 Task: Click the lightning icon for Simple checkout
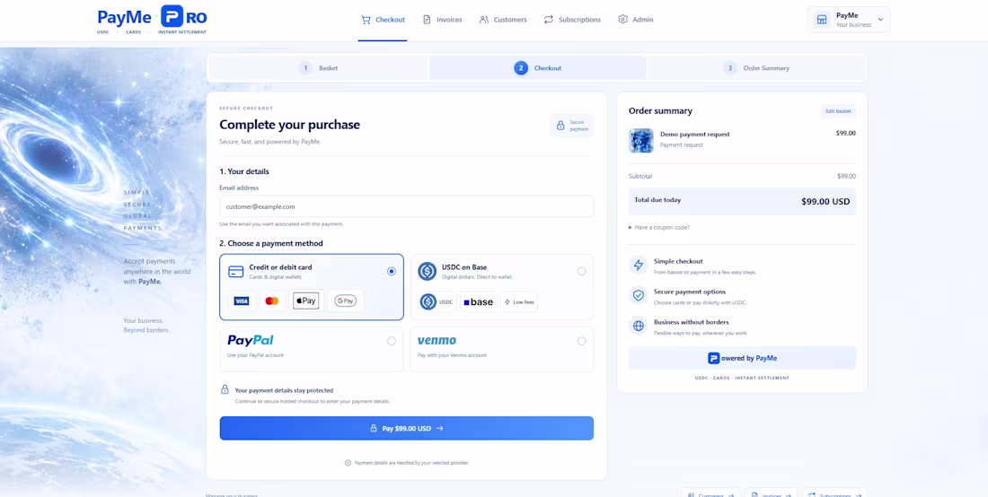639,265
